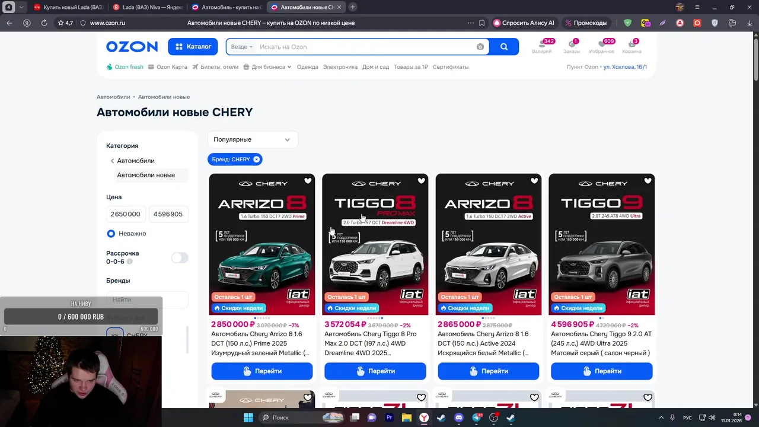The height and width of the screenshot is (427, 759).
Task: Open Yandex Browser in taskbar
Action: pos(424,418)
